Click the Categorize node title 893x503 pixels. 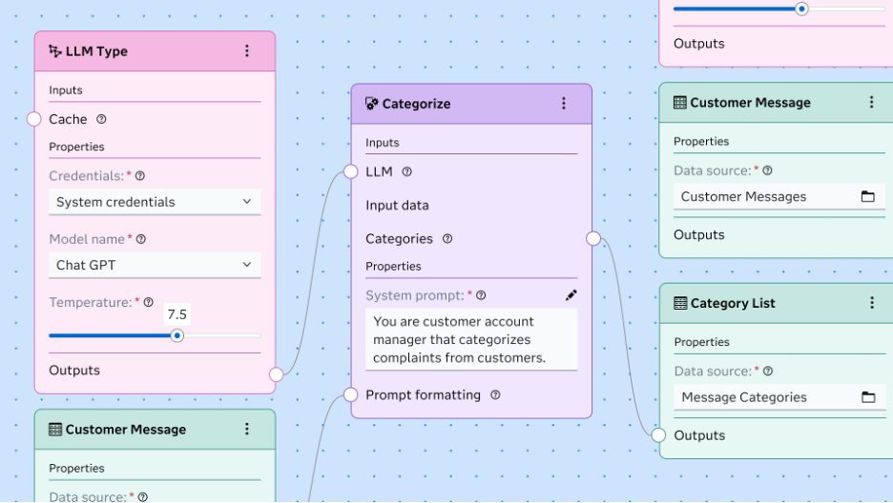[416, 104]
